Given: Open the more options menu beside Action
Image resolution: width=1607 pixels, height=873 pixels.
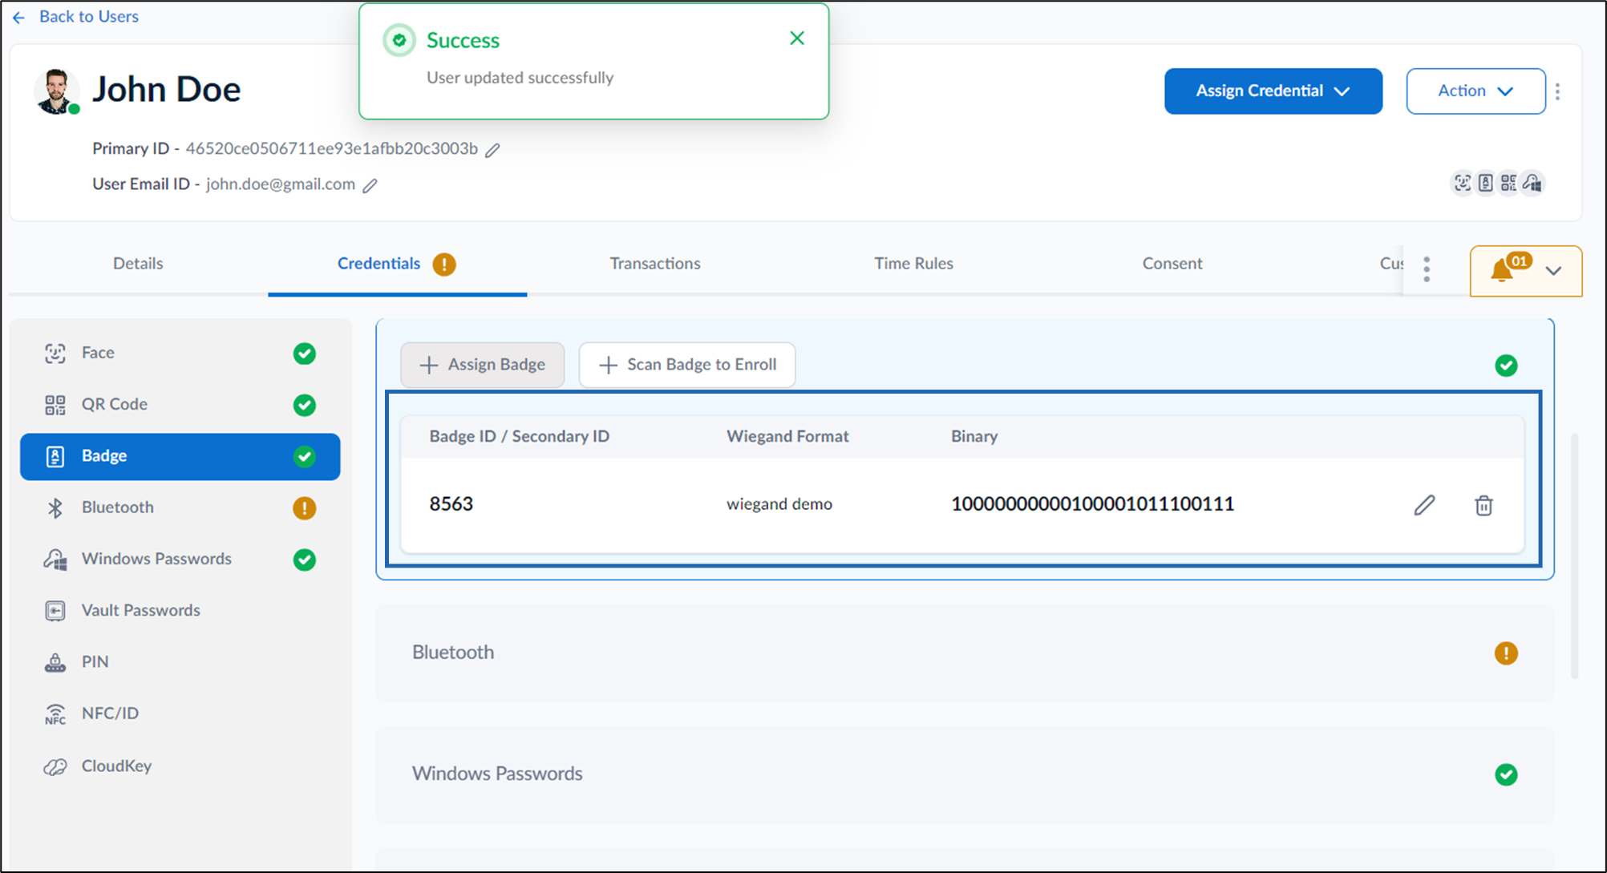Looking at the screenshot, I should [x=1557, y=91].
